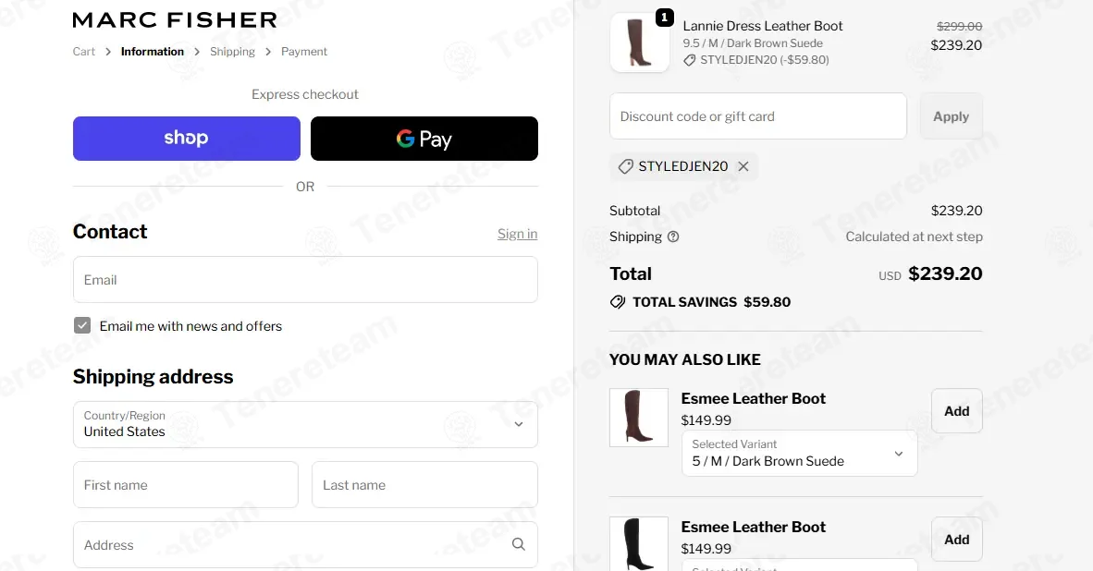Expand the Selected Variant dropdown for brown Esmee boot
1093x571 pixels.
(x=799, y=454)
